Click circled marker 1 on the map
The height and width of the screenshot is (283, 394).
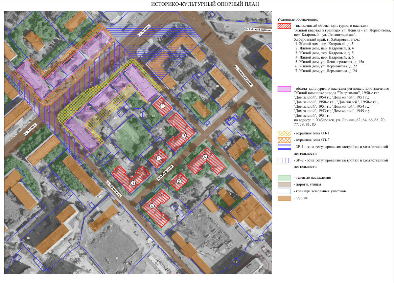click(x=159, y=158)
